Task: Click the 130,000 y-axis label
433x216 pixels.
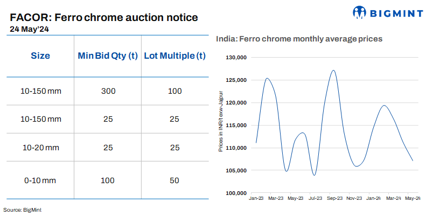Action: tap(236, 58)
